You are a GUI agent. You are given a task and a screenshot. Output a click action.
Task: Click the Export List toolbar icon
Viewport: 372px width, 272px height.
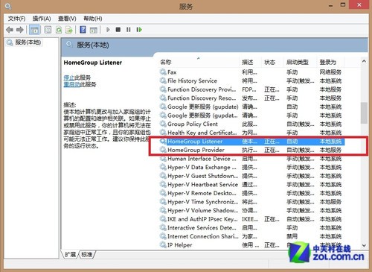68,30
